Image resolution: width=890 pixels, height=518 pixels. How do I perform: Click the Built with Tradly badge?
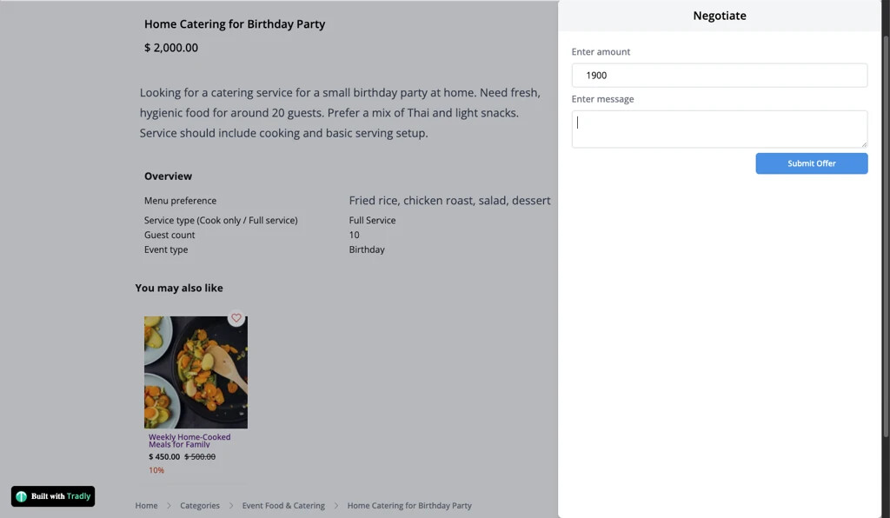pyautogui.click(x=53, y=496)
